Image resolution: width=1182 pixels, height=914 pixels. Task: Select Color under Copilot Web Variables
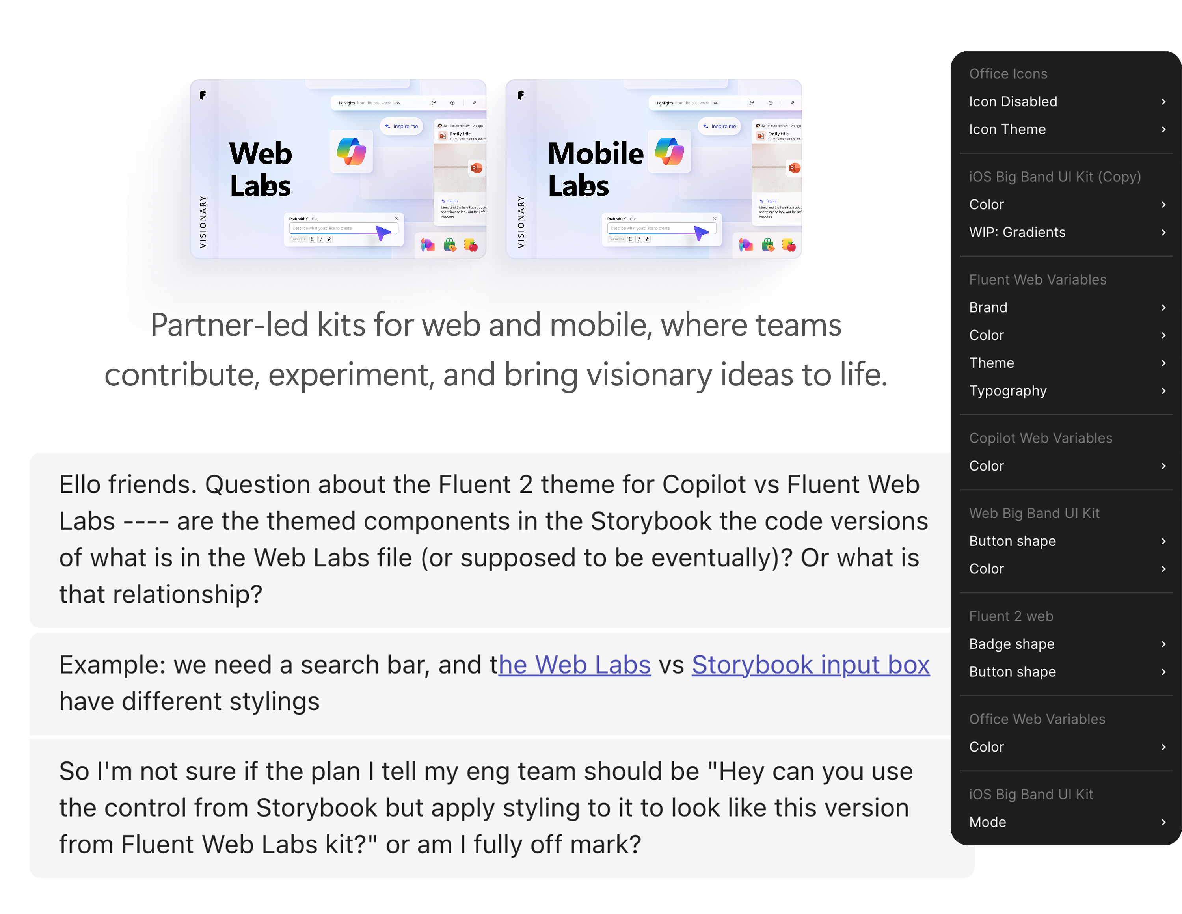pos(1066,466)
